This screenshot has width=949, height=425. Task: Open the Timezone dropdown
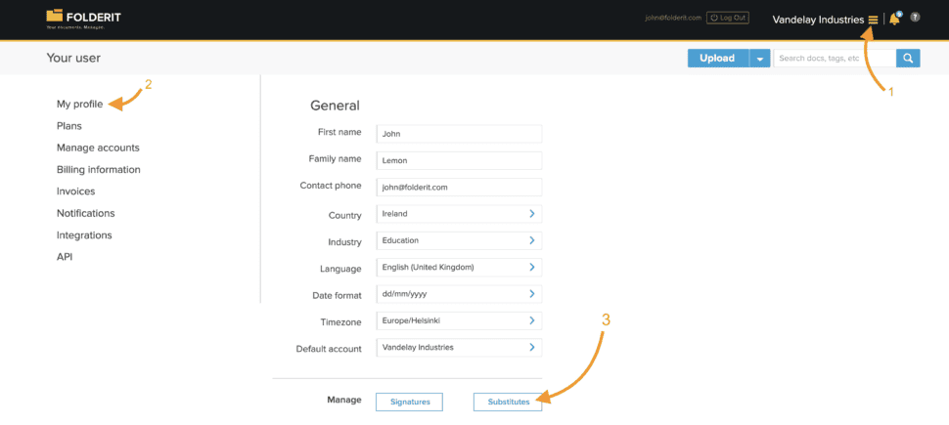[459, 320]
